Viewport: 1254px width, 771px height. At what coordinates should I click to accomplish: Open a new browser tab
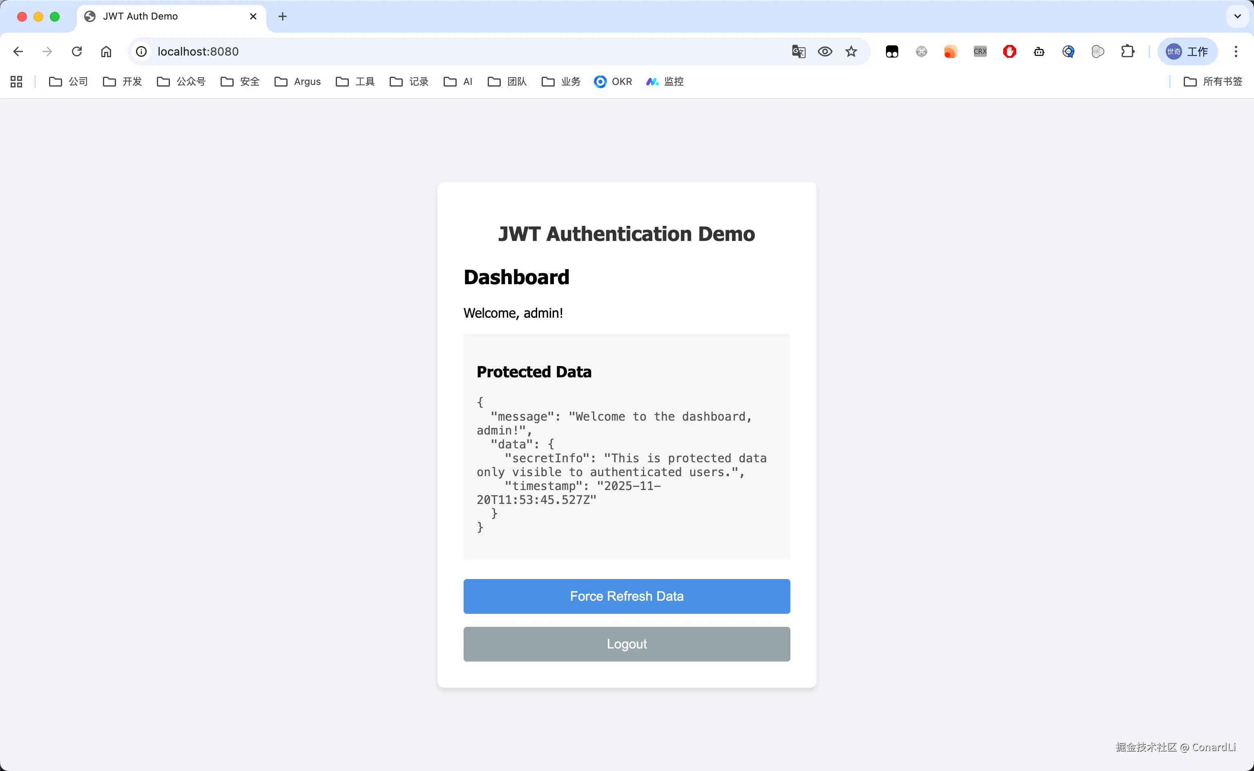click(x=283, y=16)
